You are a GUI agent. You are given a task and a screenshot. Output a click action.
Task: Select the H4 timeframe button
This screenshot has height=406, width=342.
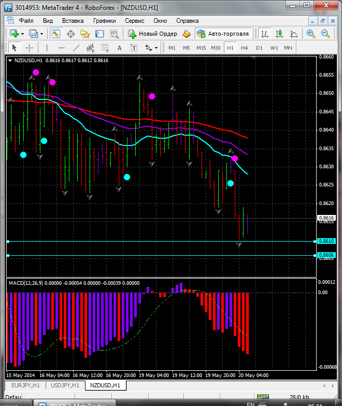coord(245,48)
